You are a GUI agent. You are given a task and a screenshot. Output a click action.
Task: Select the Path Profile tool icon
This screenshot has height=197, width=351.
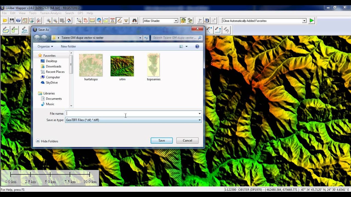(x=106, y=21)
